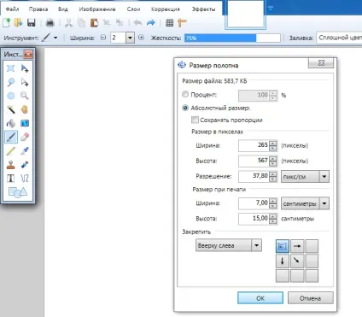Select the Lasso Select tool
The image size is (362, 317).
coord(11,82)
